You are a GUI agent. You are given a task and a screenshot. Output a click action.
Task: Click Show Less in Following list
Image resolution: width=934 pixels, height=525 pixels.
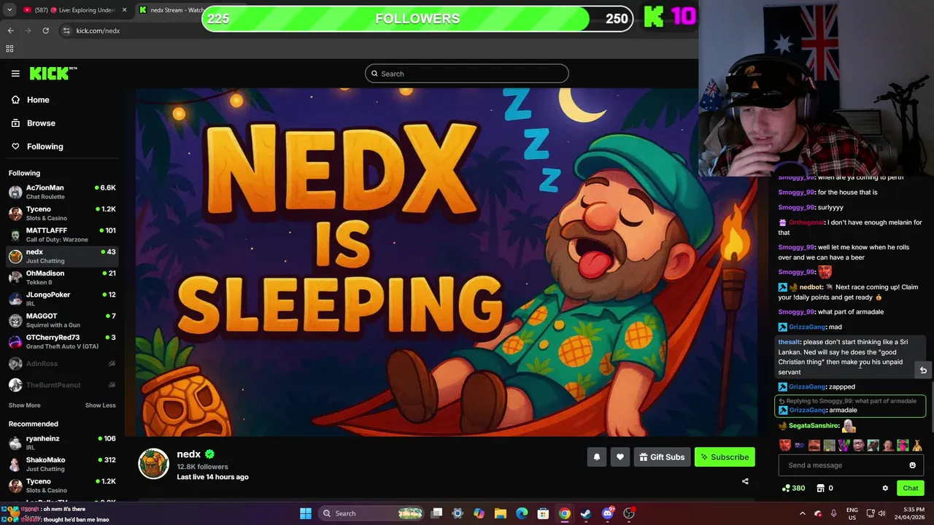(x=101, y=405)
